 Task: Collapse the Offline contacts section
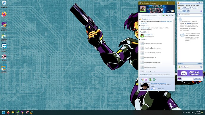[139, 39]
